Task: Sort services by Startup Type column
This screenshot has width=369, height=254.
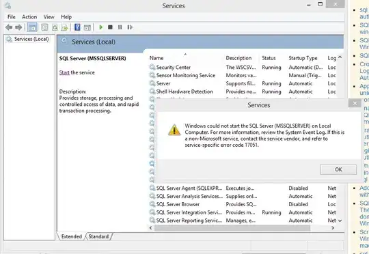Action: [303, 58]
